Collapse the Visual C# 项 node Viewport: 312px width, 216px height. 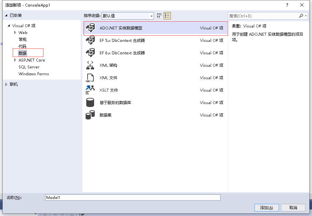coord(9,26)
